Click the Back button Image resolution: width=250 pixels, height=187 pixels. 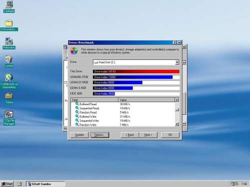point(129,135)
